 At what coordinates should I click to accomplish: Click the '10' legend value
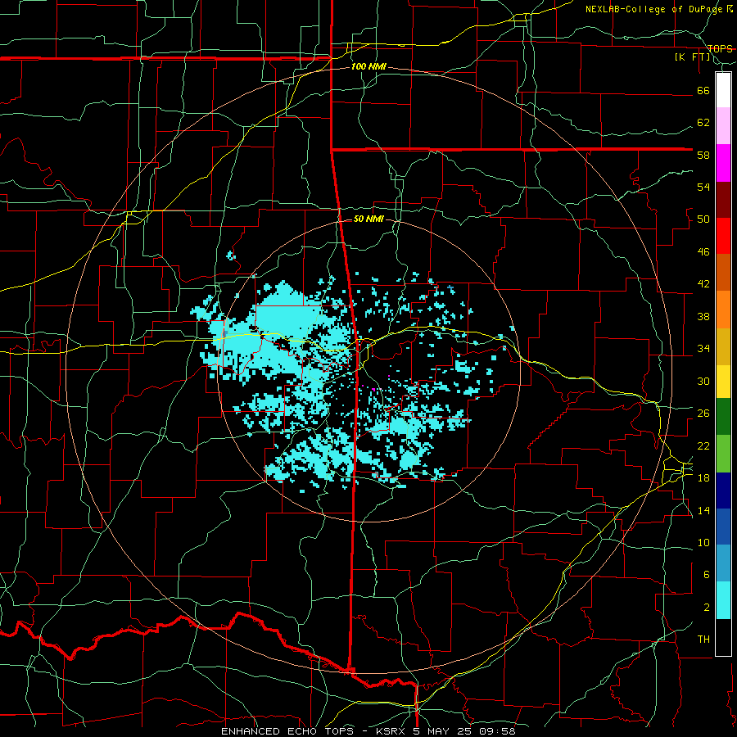703,543
